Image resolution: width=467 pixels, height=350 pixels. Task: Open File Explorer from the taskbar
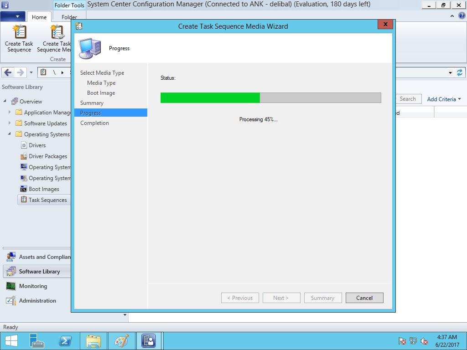(x=93, y=341)
